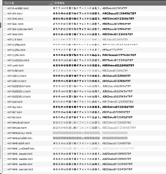166x174 pixels.
Task: Check the box for HOT-éÀË113 Std H
Action: pos(5,76)
